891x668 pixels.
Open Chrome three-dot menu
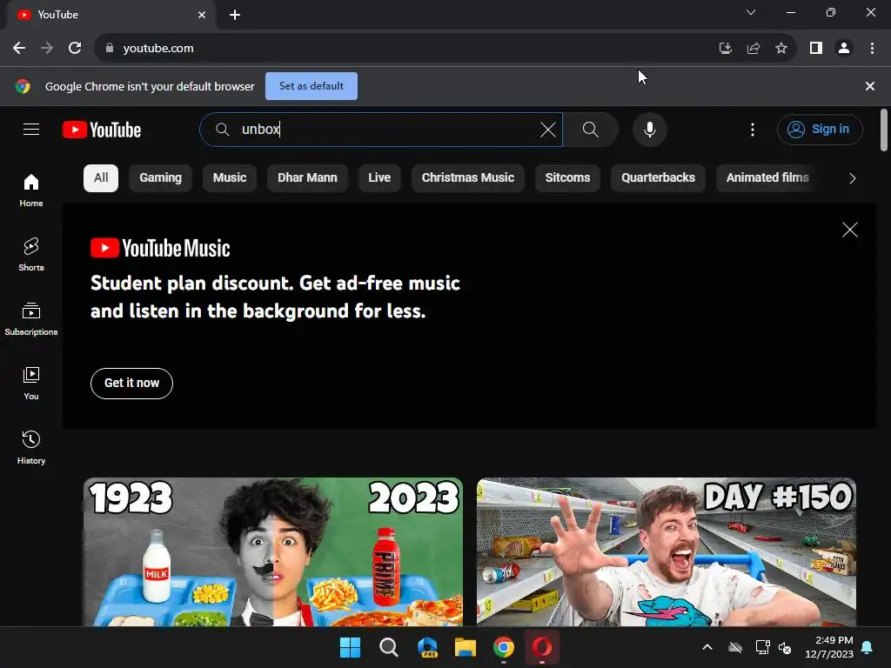pyautogui.click(x=872, y=49)
